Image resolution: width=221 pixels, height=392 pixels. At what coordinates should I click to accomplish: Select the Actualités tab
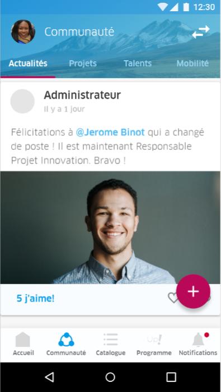tap(28, 63)
